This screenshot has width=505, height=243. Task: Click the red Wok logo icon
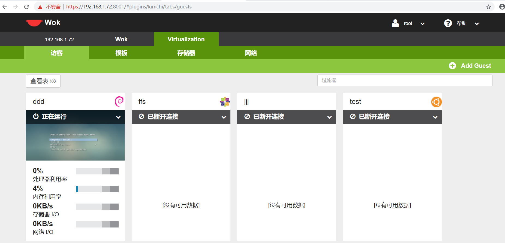[x=34, y=23]
